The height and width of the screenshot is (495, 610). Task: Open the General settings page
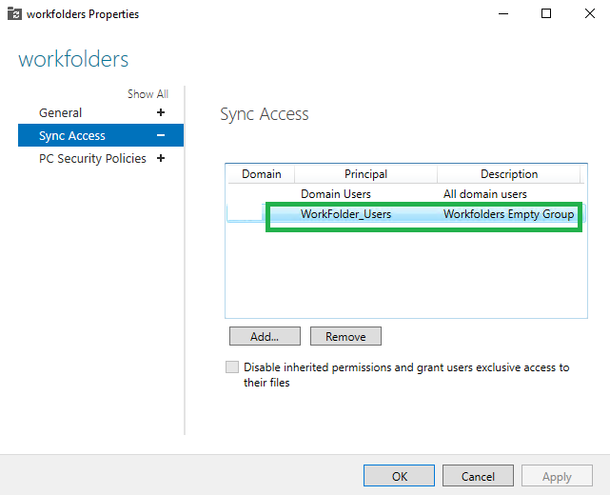pyautogui.click(x=60, y=113)
